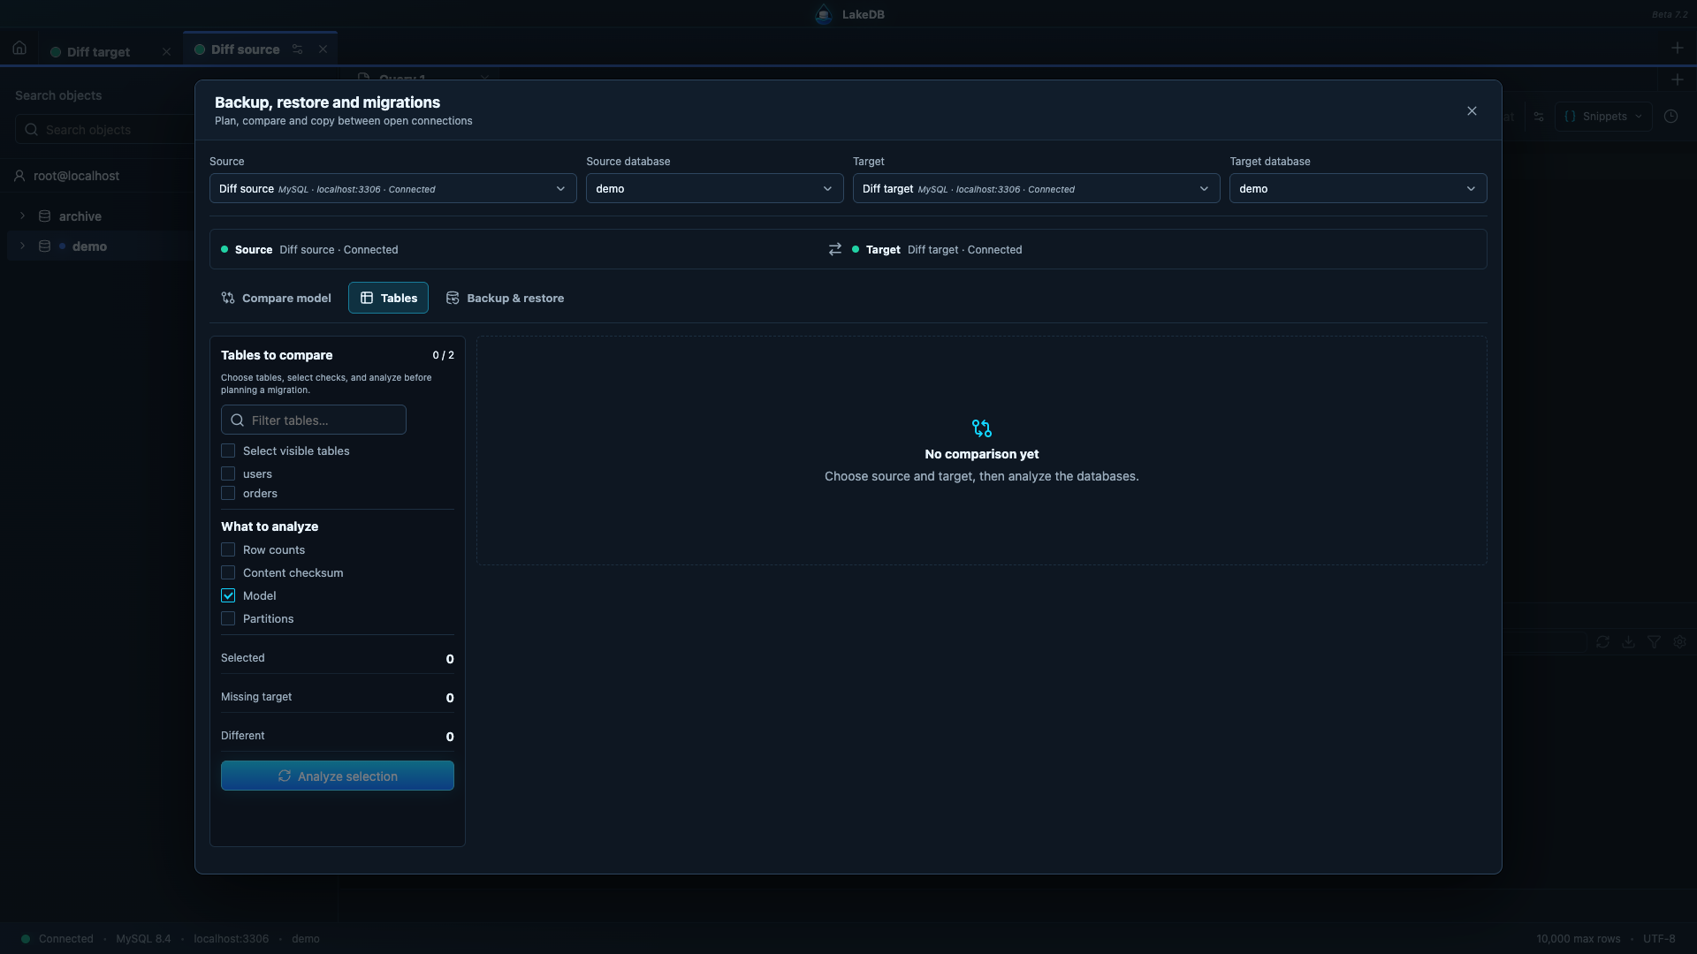The height and width of the screenshot is (954, 1697).
Task: Click connection settings icon on Diff source tab
Action: pyautogui.click(x=298, y=49)
